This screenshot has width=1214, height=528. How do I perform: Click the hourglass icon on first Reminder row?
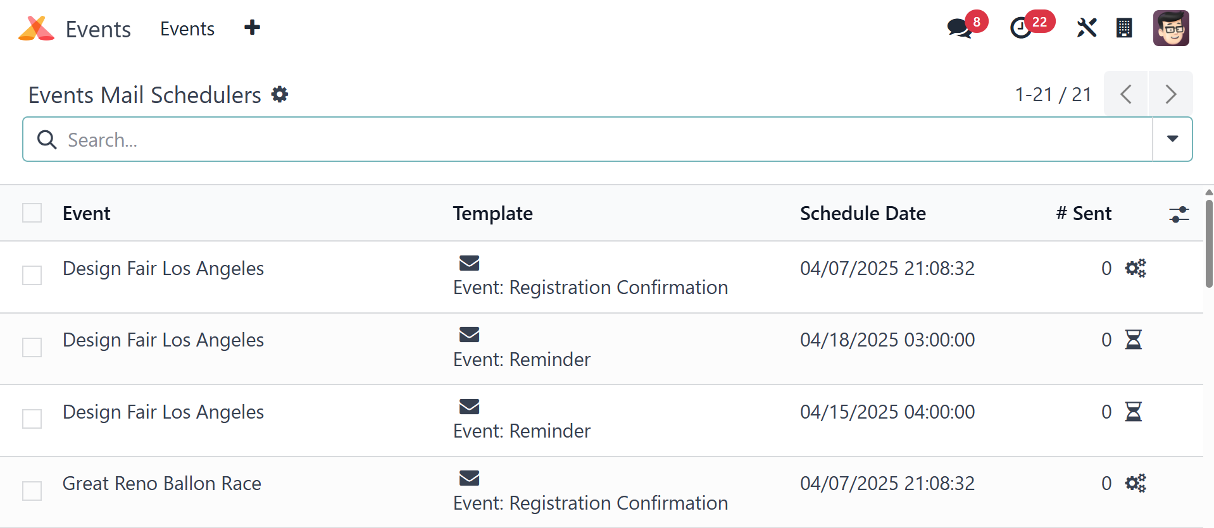pyautogui.click(x=1133, y=340)
